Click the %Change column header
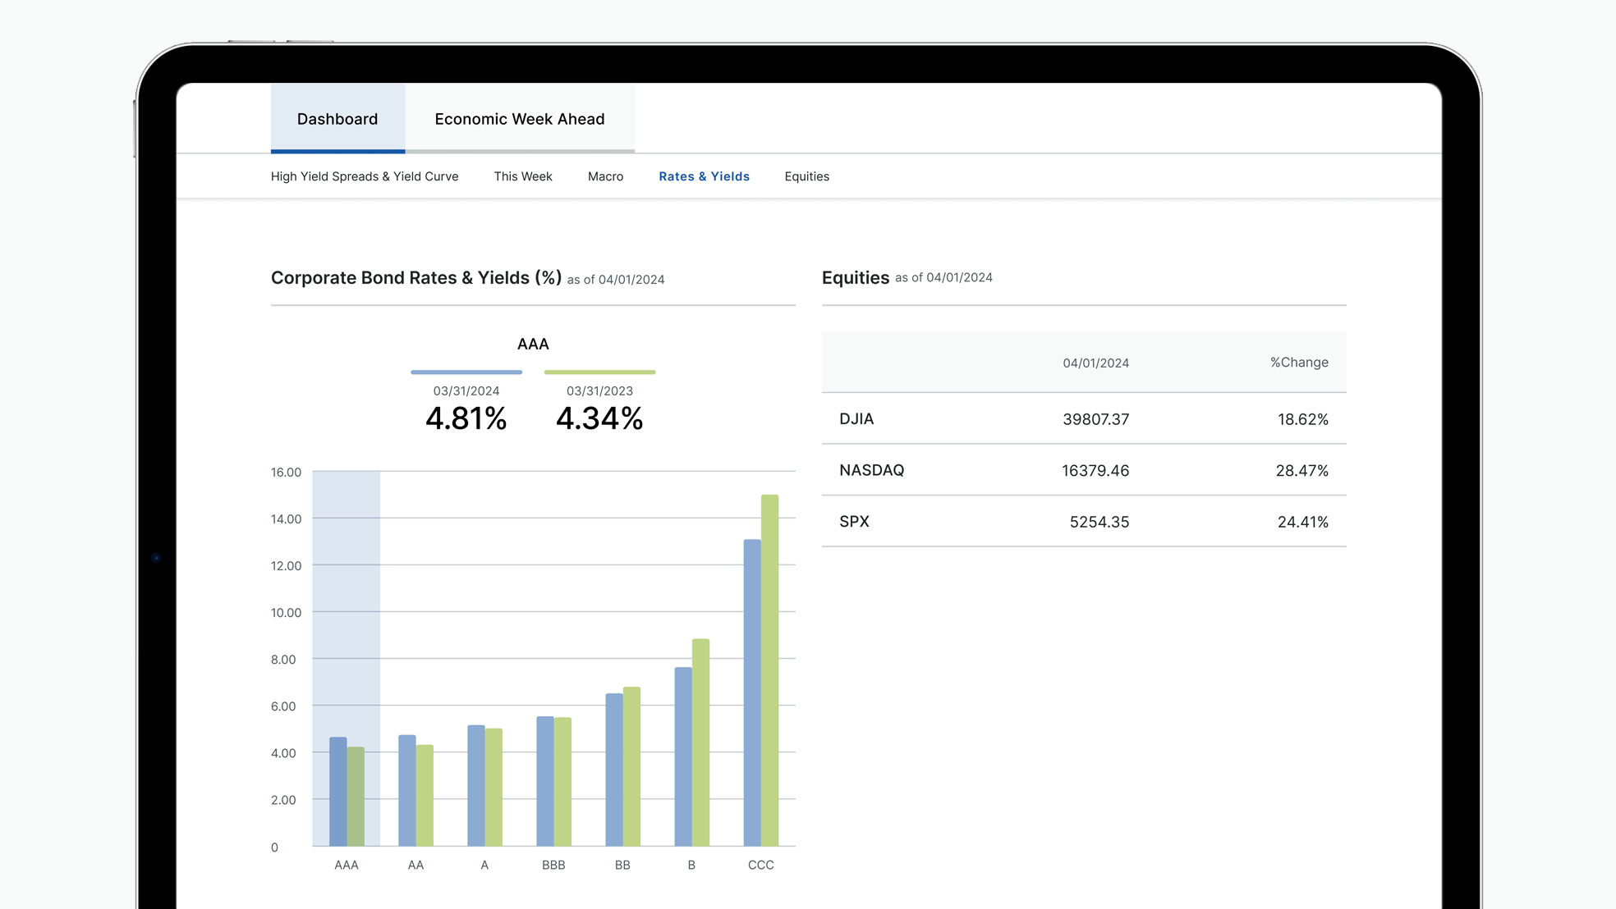The width and height of the screenshot is (1616, 909). click(1298, 363)
